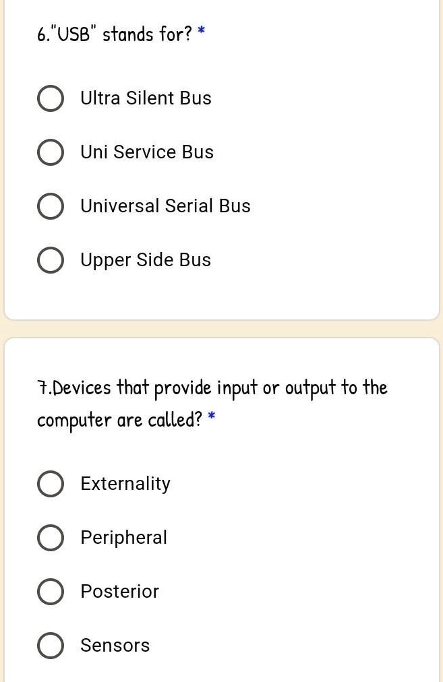Viewport: 443px width, 682px height.
Task: Click the question 6 'USB stands for' heading
Action: click(115, 34)
